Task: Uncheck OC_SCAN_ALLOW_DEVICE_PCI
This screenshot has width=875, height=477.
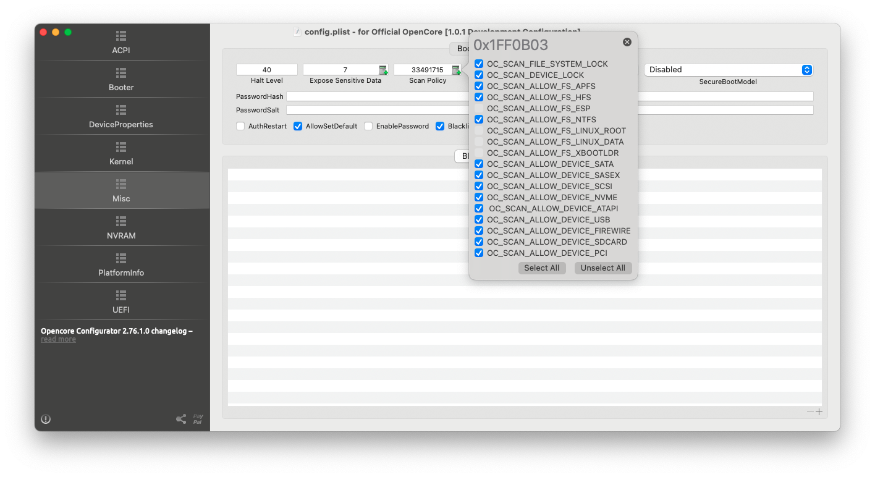Action: [479, 253]
